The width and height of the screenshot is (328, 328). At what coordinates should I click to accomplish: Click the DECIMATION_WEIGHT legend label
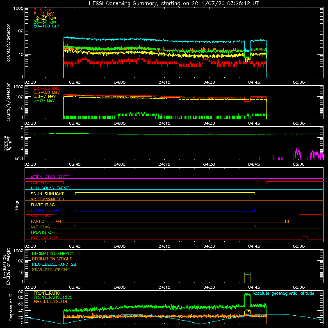pos(52,259)
